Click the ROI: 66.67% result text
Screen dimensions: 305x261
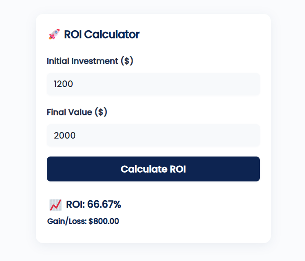tap(93, 205)
